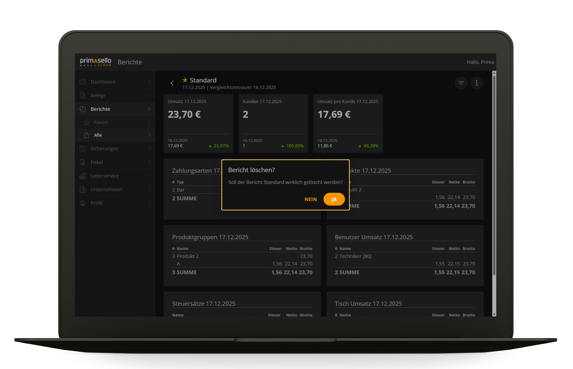
Task: Click the Sicherungen backup icon
Action: tap(83, 149)
